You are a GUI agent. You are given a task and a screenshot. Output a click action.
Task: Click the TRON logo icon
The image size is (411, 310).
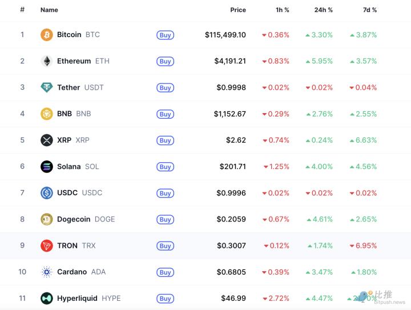pos(46,245)
